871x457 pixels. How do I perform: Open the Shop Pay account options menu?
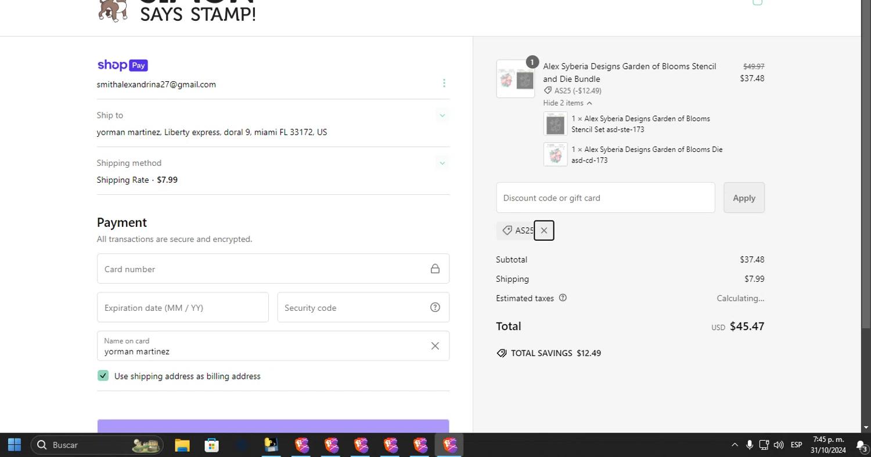(444, 84)
